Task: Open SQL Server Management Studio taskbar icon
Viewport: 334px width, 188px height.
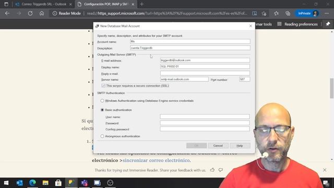Action: tap(71, 183)
